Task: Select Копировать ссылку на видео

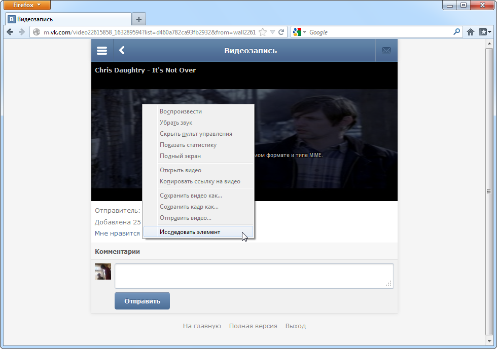Action: [x=198, y=181]
